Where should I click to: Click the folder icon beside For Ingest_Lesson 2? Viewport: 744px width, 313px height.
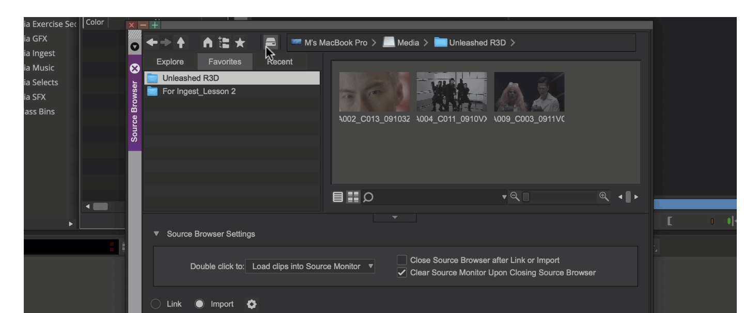[152, 91]
